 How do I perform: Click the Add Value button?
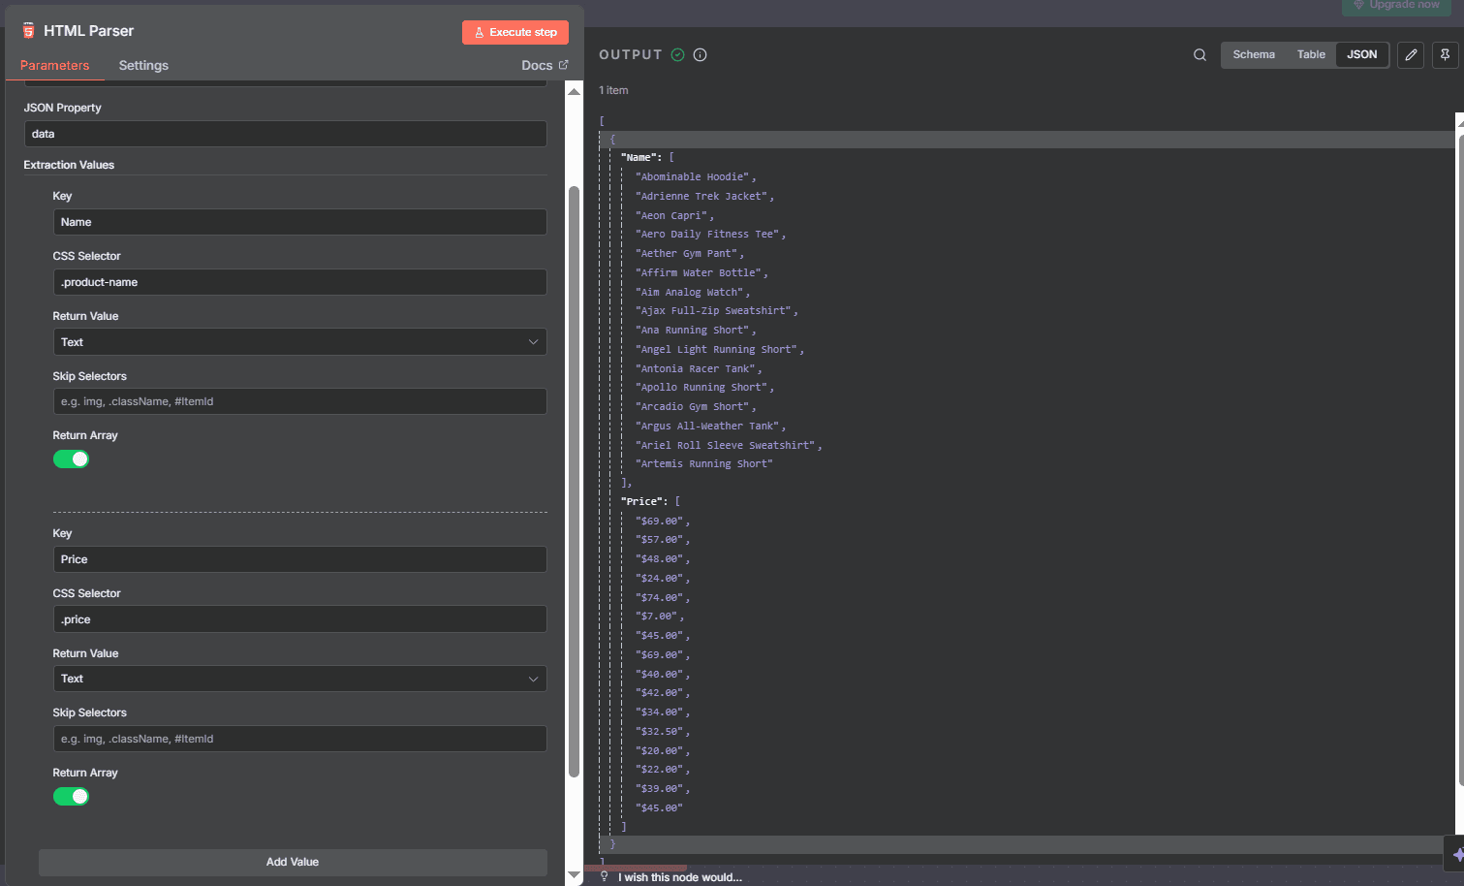tap(293, 862)
